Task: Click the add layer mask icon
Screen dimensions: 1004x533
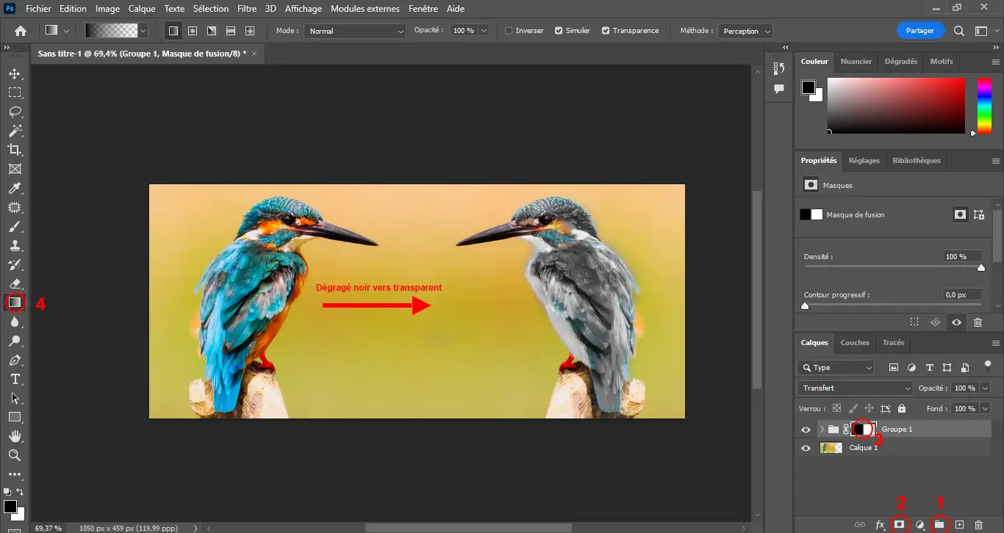Action: coord(898,525)
